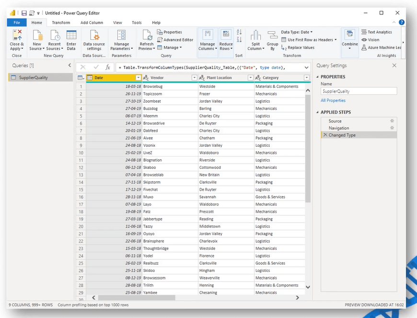Open the Advanced Editor
The height and width of the screenshot is (318, 417).
(x=175, y=40)
